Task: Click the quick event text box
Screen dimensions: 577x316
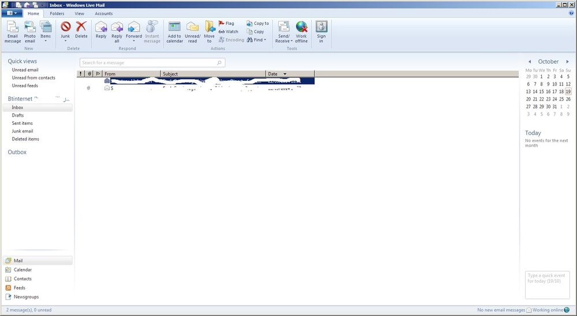Action: (547, 285)
